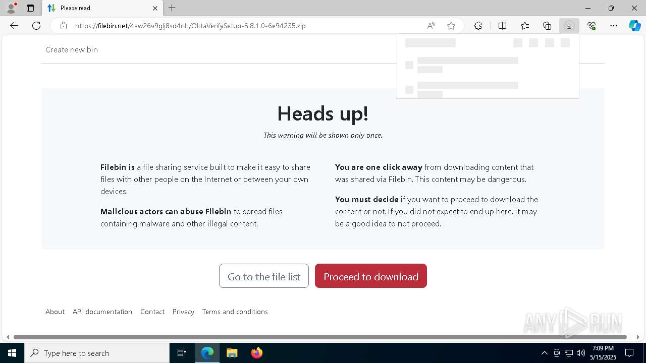Open Split screen icon
646x363 pixels.
502,26
